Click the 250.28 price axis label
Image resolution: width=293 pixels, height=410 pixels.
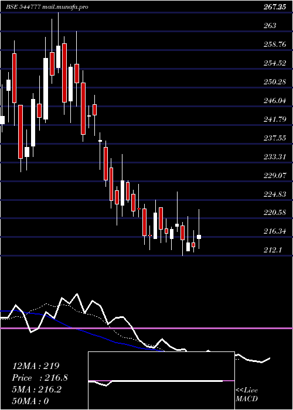click(x=275, y=82)
